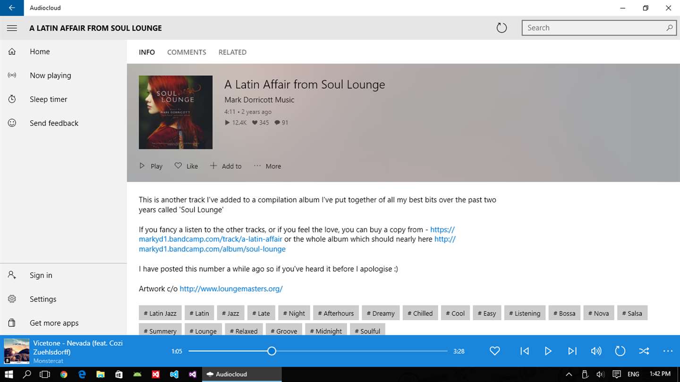Select the # Easy tag

click(x=487, y=313)
